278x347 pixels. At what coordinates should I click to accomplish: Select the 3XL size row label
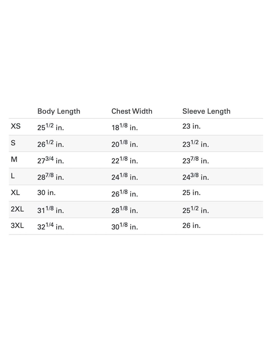tap(17, 225)
